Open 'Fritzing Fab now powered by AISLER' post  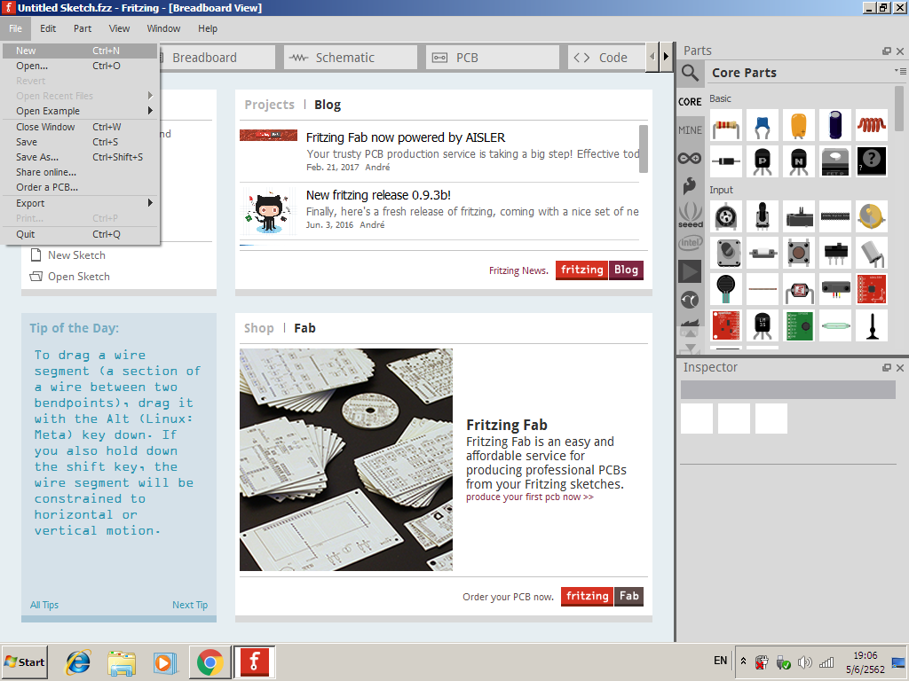tap(405, 137)
